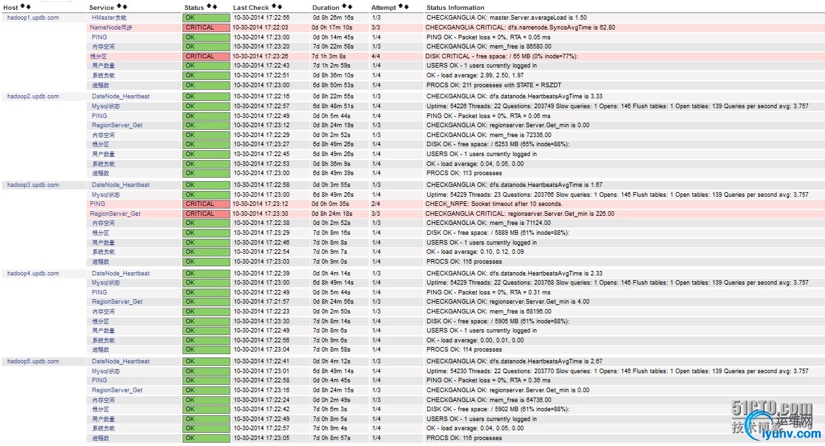Open the HMaster负载 service link
825x446 pixels.
pos(109,18)
